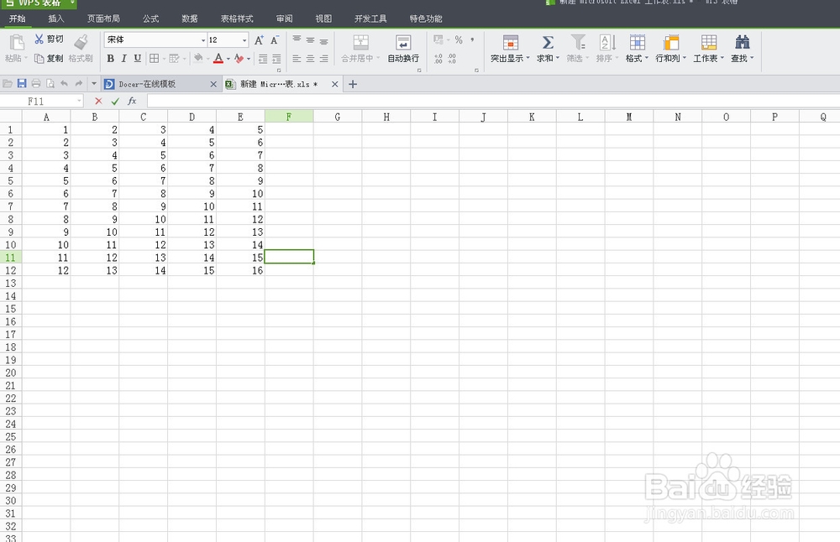The width and height of the screenshot is (840, 542).
Task: Apply the red font color
Action: click(x=218, y=59)
